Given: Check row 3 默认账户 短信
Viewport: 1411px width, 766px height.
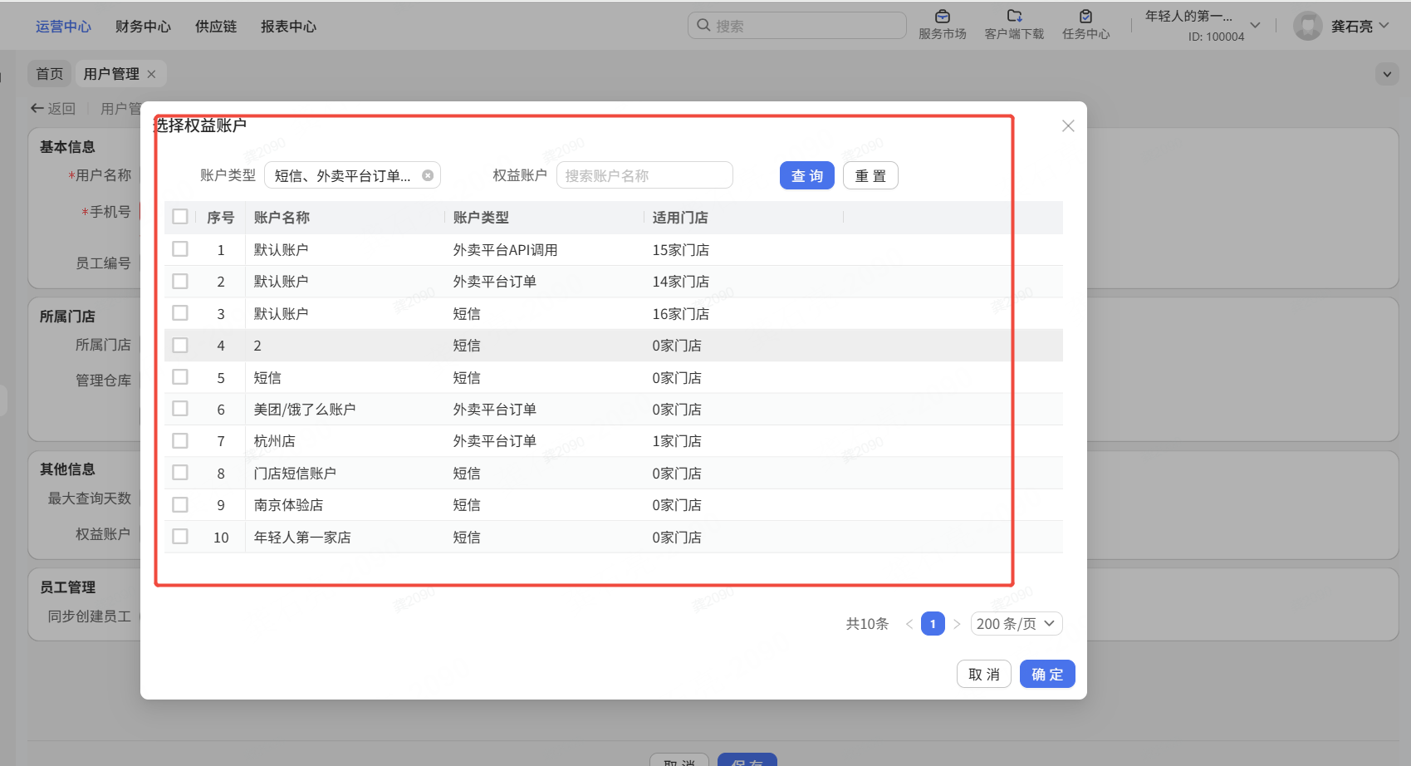Looking at the screenshot, I should point(180,313).
